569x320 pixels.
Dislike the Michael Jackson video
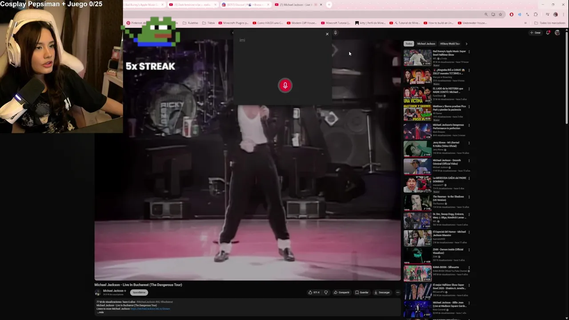pyautogui.click(x=326, y=292)
